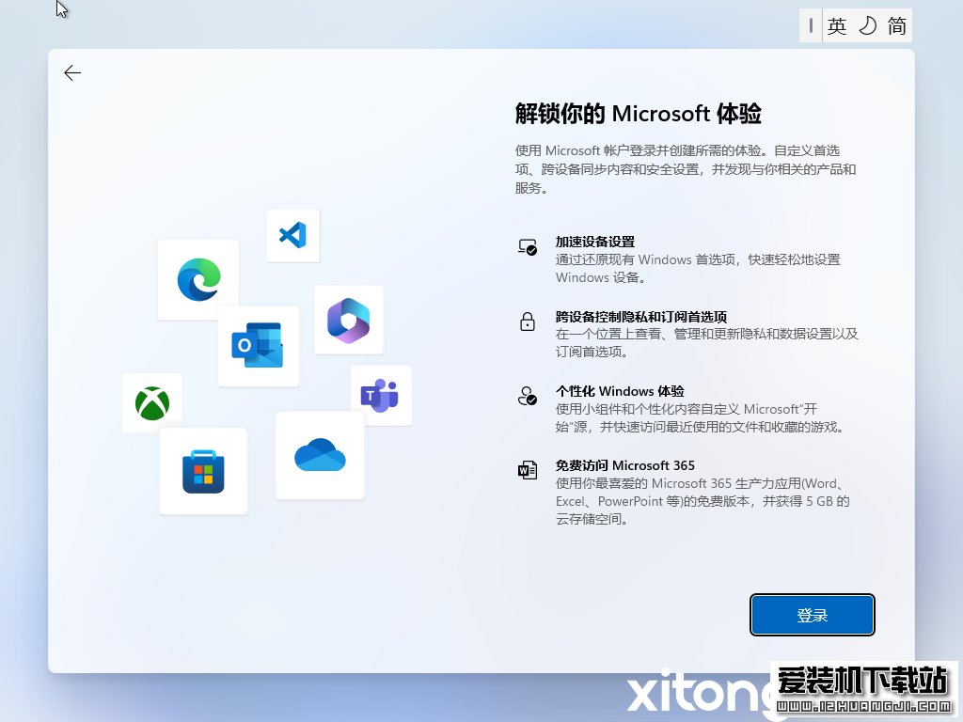
Task: Click the 跨设备控制隐私和订阅首选项 heading text
Action: click(641, 317)
